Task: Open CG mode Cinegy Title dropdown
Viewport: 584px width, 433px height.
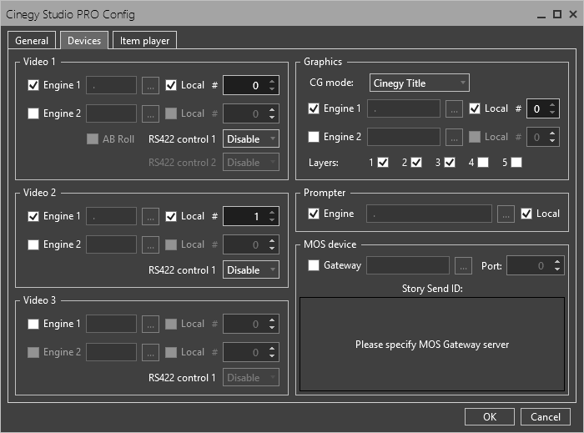Action: click(x=419, y=83)
